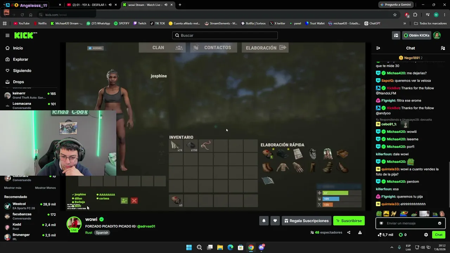Click the notification bell button for wowi
Viewport: 450px width, 253px height.
point(264,221)
